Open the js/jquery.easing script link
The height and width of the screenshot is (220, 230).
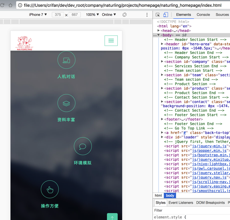tap(211, 186)
